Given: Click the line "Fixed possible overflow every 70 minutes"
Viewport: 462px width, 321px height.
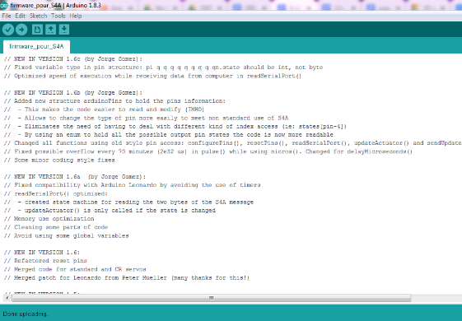Looking at the screenshot, I should 208,151.
